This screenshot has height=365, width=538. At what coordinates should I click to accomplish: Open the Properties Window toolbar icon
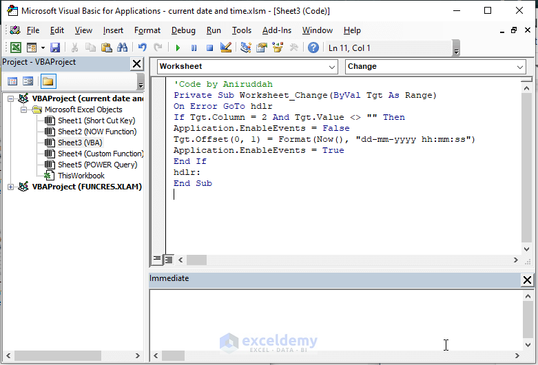point(262,48)
